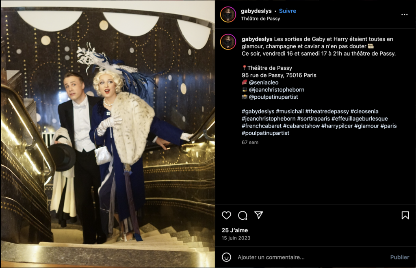
Task: Click the gabydeslys avatar beside the caption
Action: (228, 42)
